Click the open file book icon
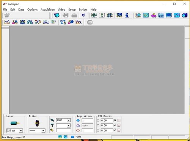Screen dimensions: 190x141 coord(57,15)
